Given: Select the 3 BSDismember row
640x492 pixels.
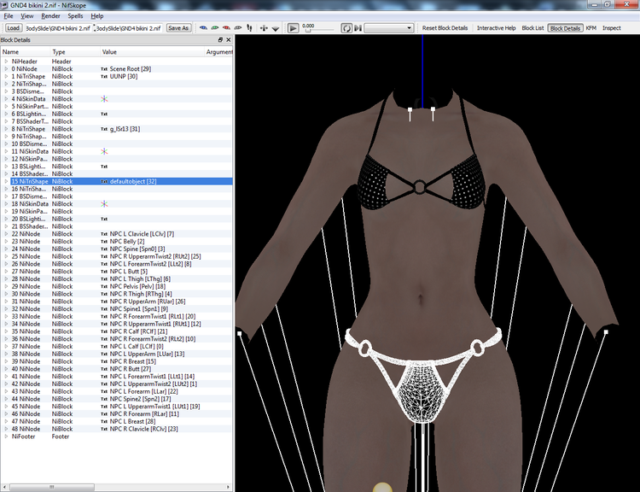Looking at the screenshot, I should coord(116,91).
